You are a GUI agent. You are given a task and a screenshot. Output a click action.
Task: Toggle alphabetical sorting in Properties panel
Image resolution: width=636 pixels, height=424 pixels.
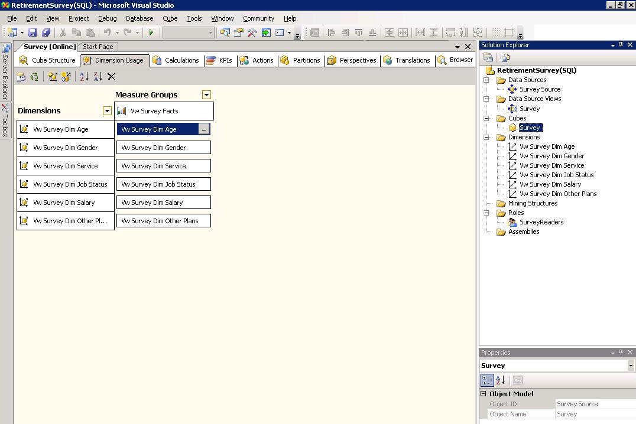(x=499, y=380)
